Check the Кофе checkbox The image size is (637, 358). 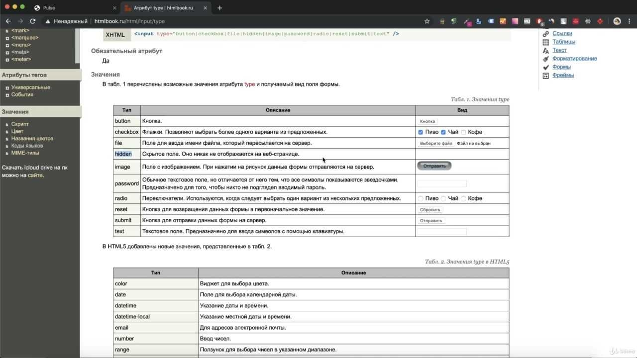click(463, 132)
